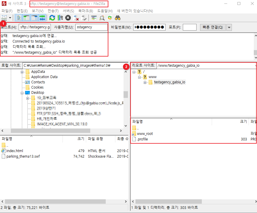Click the 리모트 사이트 path box
257x213 pixels.
click(206, 66)
